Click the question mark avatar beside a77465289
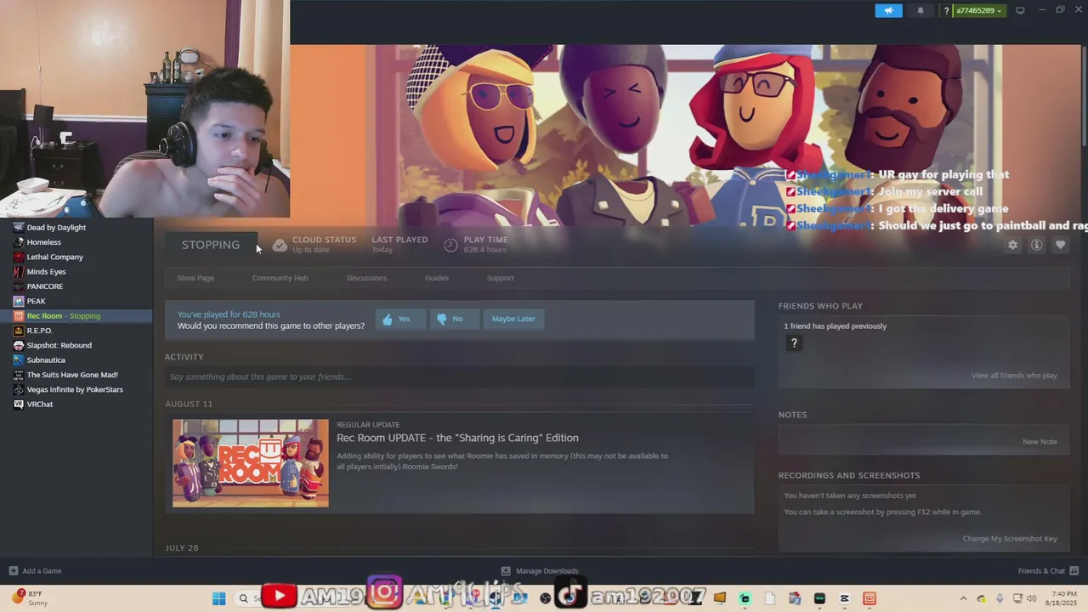Image resolution: width=1088 pixels, height=612 pixels. 946,10
